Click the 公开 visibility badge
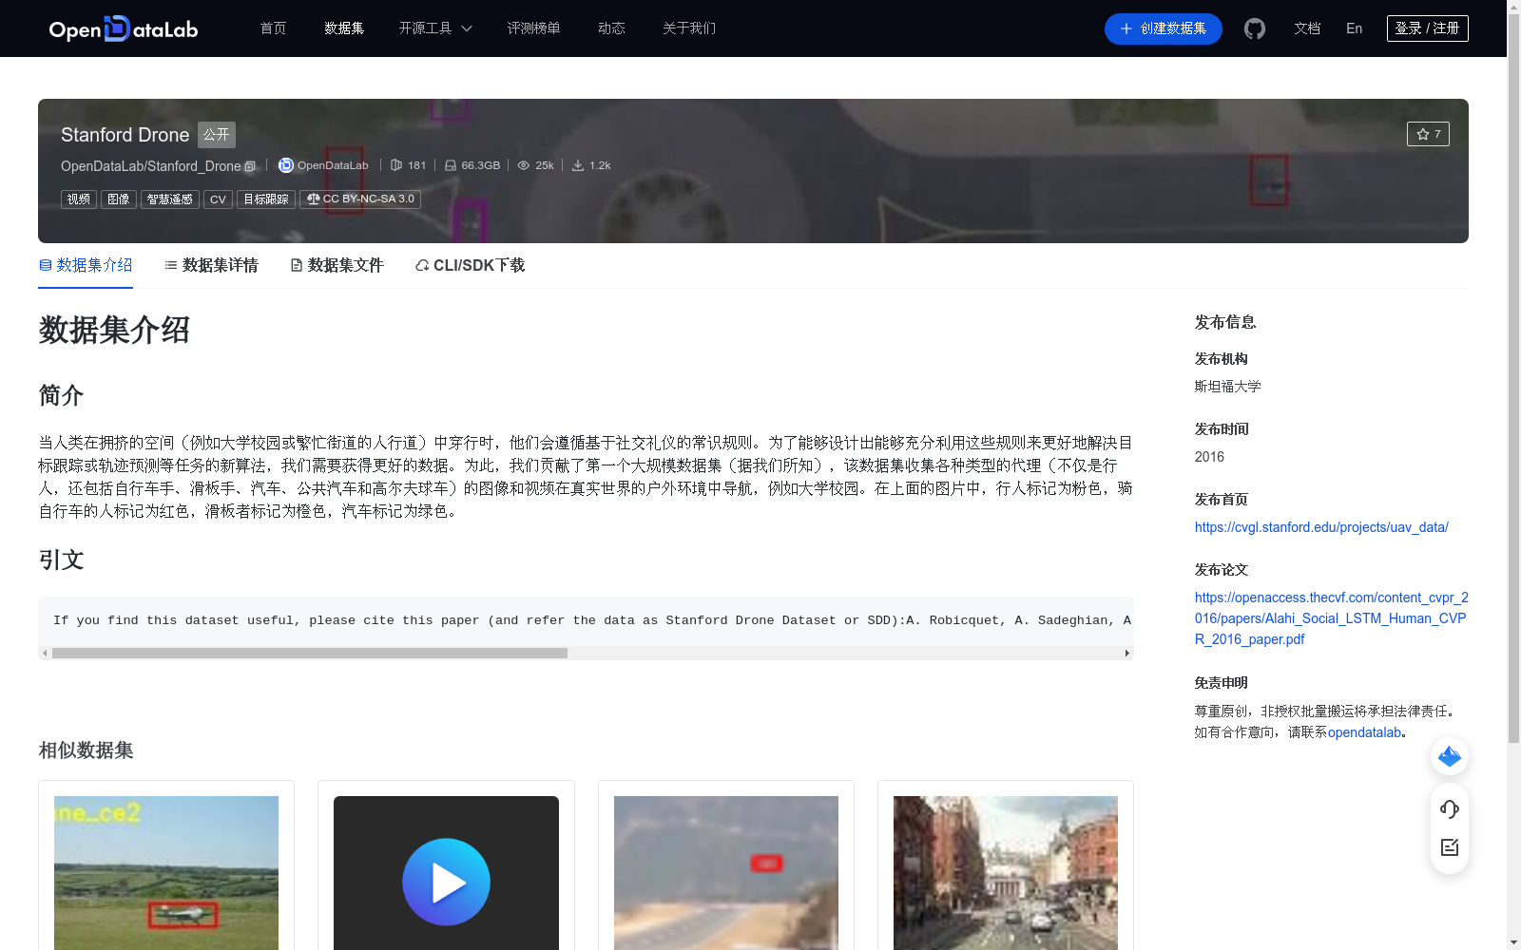Viewport: 1521px width, 950px height. click(x=217, y=135)
